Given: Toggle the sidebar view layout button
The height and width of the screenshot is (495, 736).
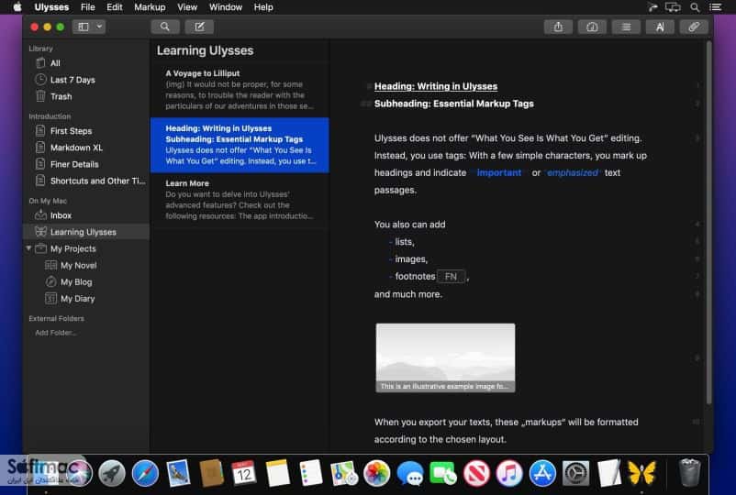Looking at the screenshot, I should (84, 27).
